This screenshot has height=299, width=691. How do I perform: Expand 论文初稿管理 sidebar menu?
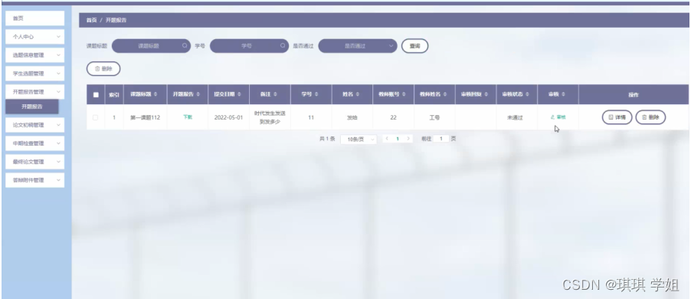[x=34, y=125]
